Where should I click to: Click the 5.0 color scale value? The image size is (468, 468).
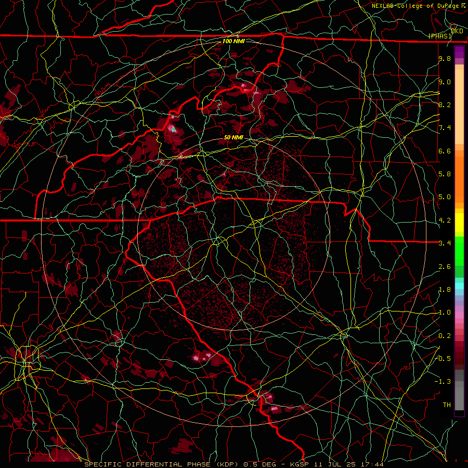[x=445, y=197]
